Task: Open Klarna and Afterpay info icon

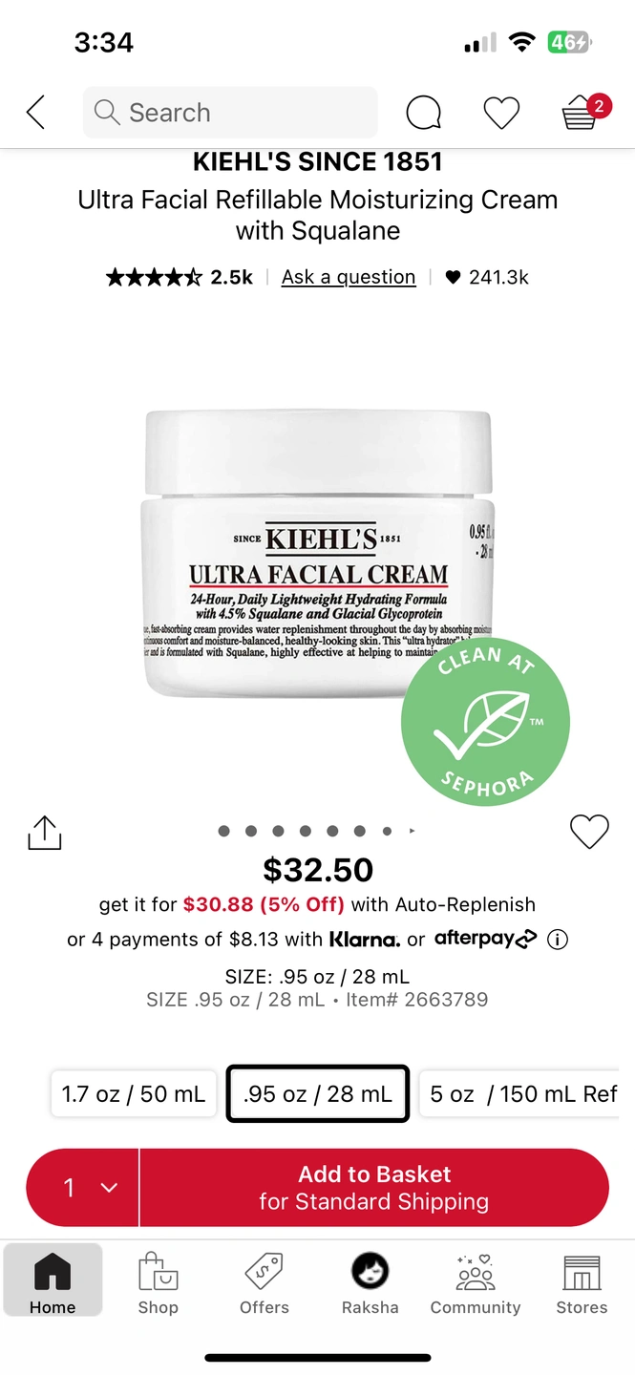Action: (558, 940)
